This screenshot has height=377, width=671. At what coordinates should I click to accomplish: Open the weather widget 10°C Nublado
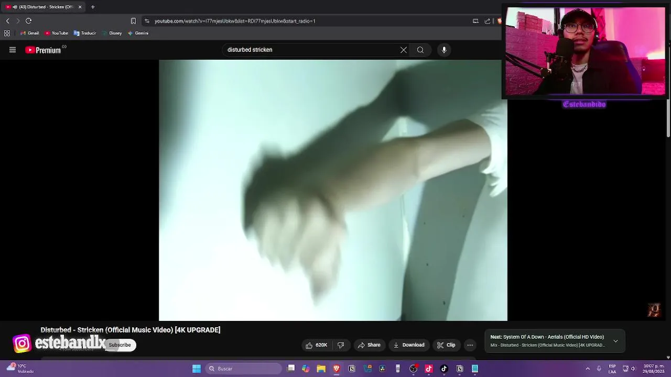21,369
